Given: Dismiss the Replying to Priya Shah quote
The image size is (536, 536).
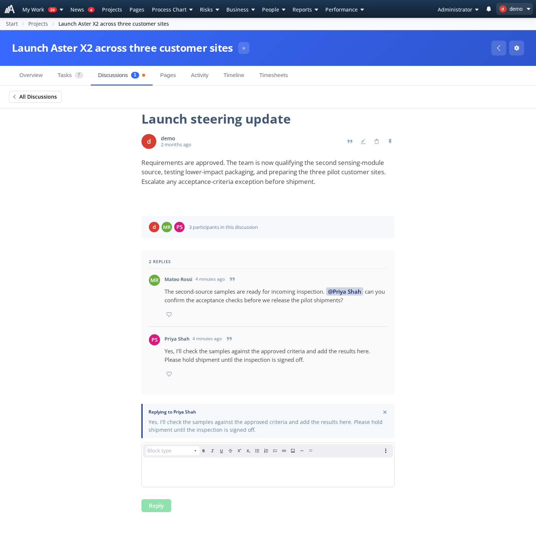Looking at the screenshot, I should pyautogui.click(x=385, y=412).
